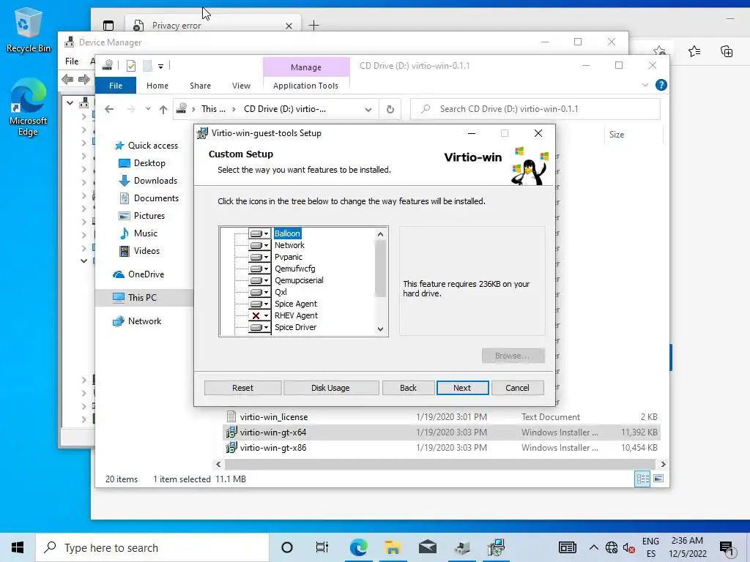The width and height of the screenshot is (750, 562).
Task: Open the Home ribbon tab
Action: (157, 86)
